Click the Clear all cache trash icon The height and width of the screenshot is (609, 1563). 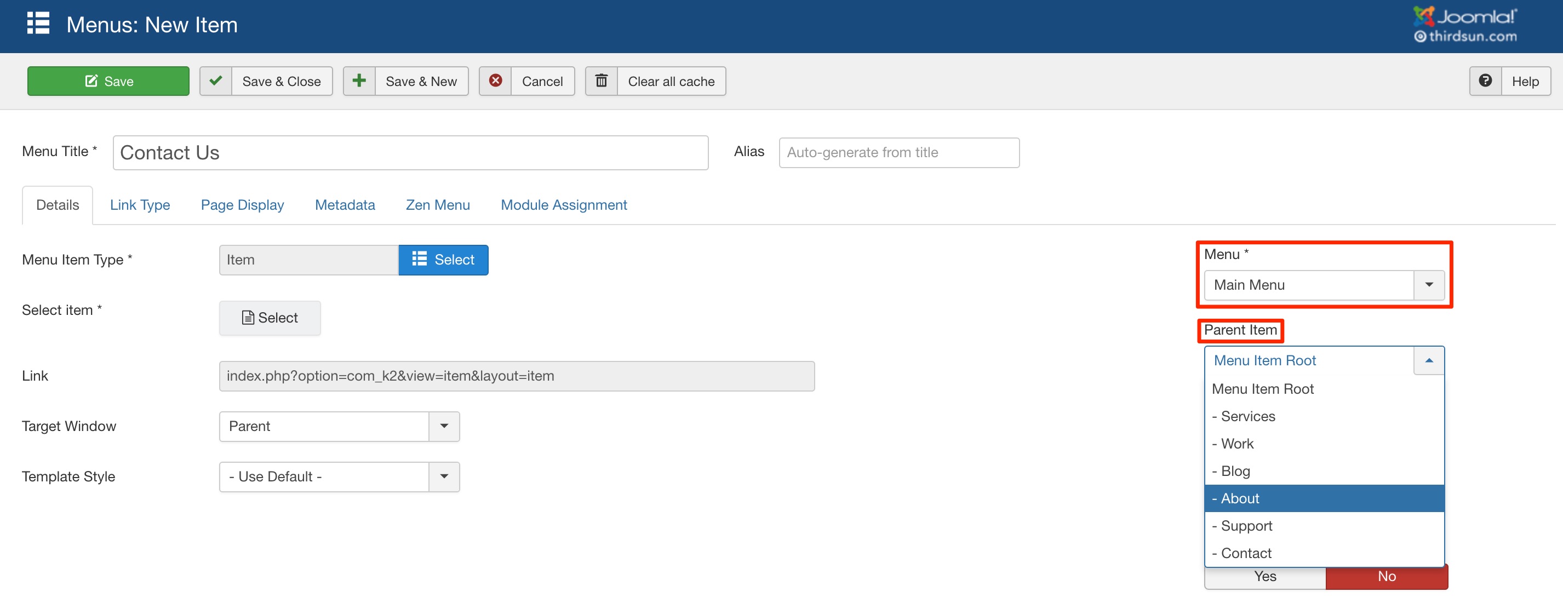point(601,81)
